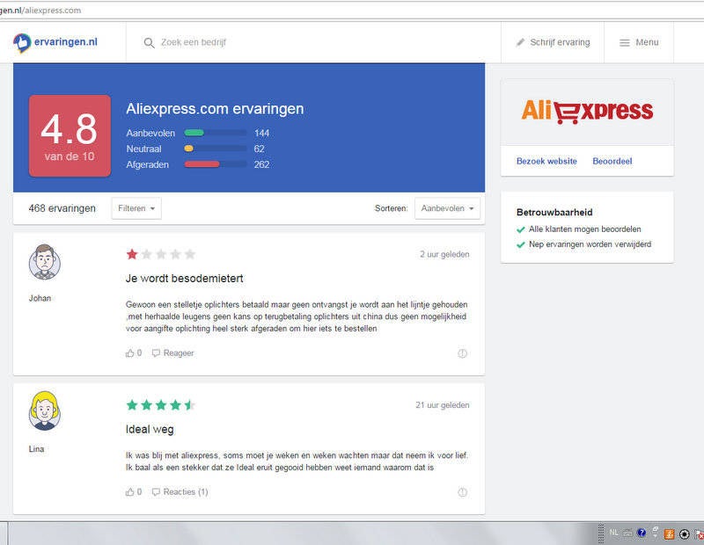Report Lina's review using the exclamation icon
The height and width of the screenshot is (545, 704).
pos(462,492)
